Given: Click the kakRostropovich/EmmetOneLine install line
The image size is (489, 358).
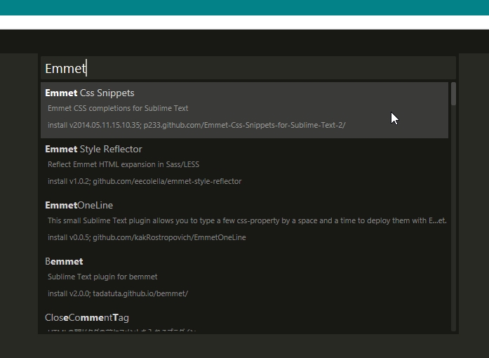Looking at the screenshot, I should (147, 237).
